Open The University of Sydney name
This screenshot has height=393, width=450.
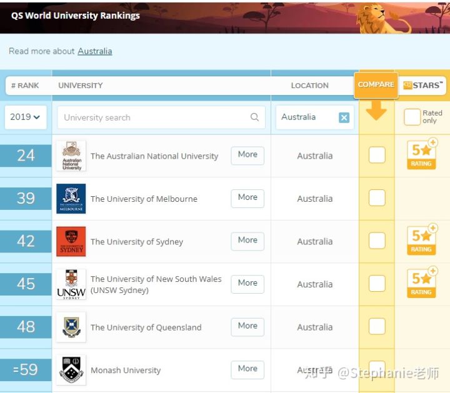pyautogui.click(x=137, y=242)
